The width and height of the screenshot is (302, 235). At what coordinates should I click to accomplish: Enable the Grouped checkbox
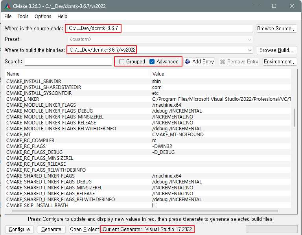(x=122, y=62)
